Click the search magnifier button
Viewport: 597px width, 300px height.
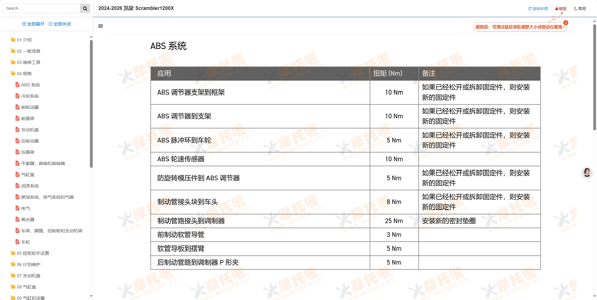85,8
